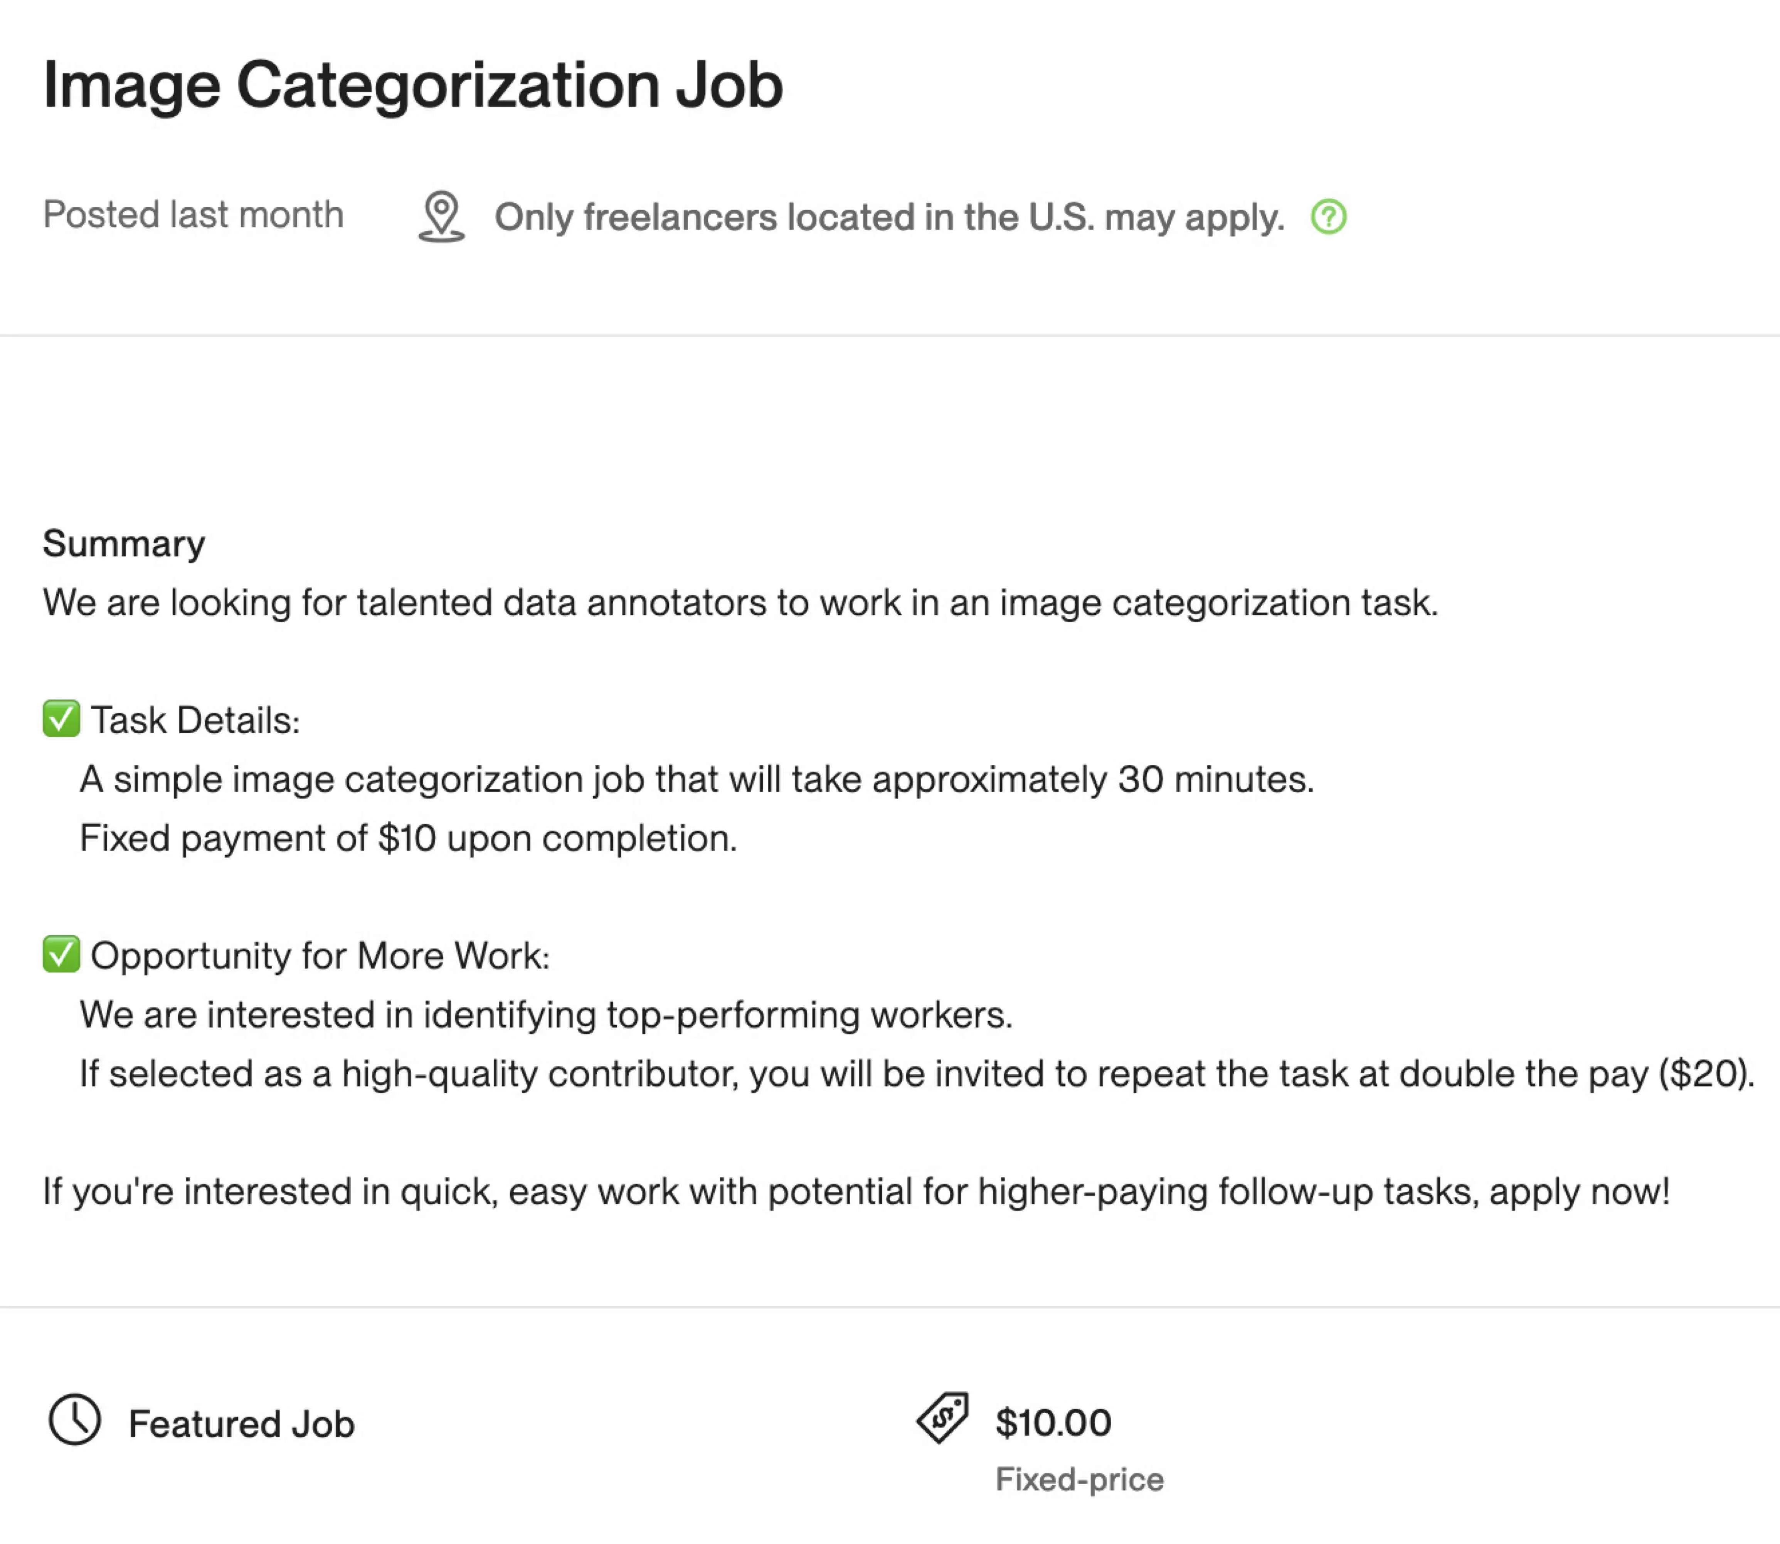Click the green checkmark beside Task Details
The image size is (1780, 1544).
[x=61, y=718]
